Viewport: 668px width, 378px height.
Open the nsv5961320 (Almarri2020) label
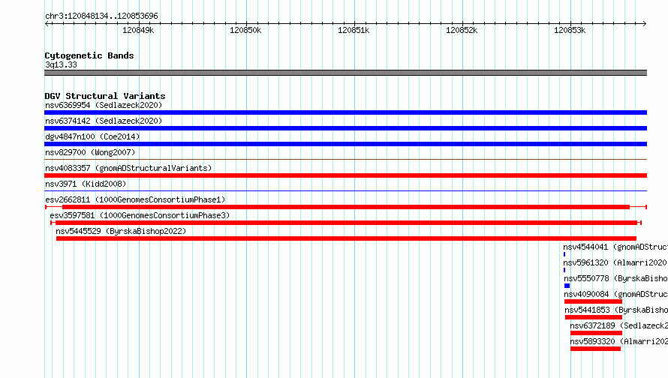615,262
